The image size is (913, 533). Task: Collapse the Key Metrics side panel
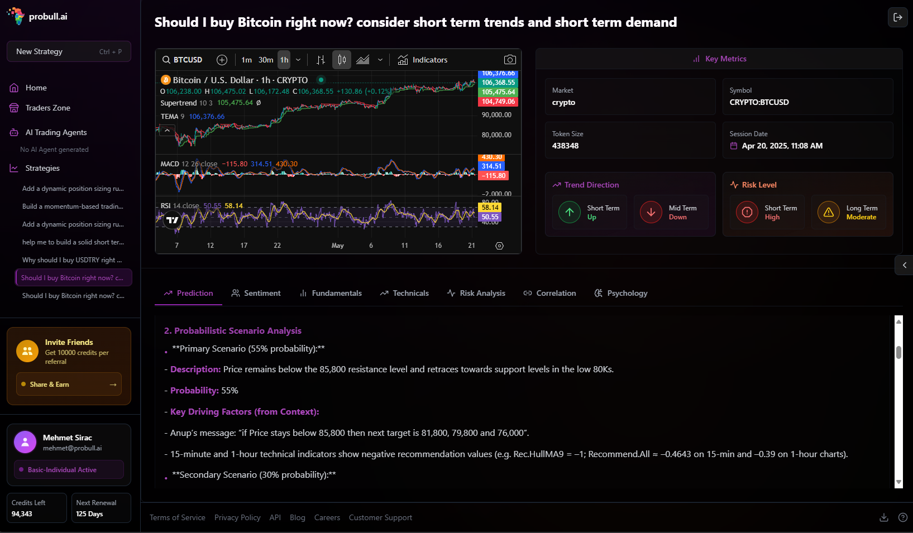pos(904,265)
